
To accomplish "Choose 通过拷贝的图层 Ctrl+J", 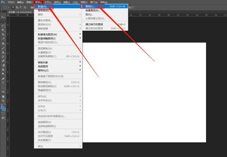I will point(105,24).
